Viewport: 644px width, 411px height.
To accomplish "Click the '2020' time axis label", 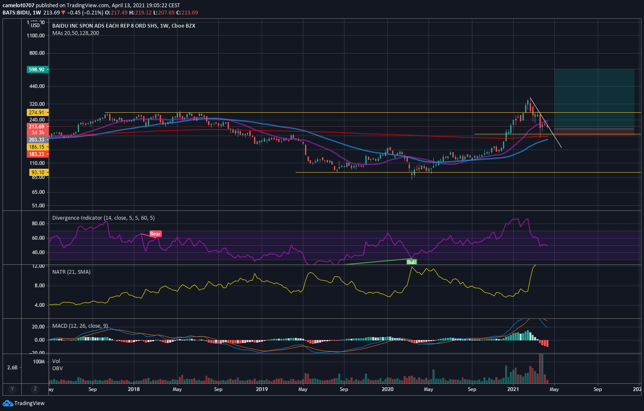I will coord(387,389).
